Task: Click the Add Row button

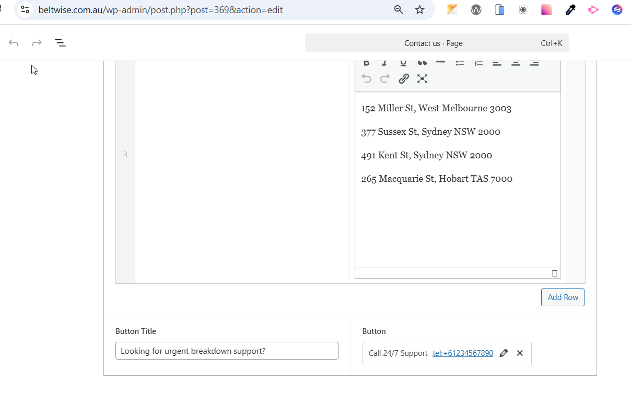Action: tap(563, 297)
